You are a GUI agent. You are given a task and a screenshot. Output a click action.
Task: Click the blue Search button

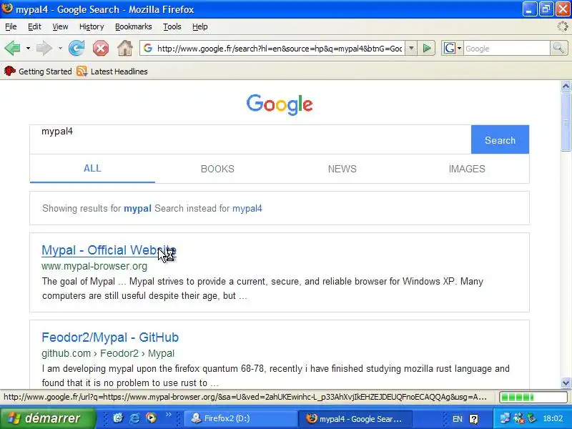pyautogui.click(x=500, y=139)
